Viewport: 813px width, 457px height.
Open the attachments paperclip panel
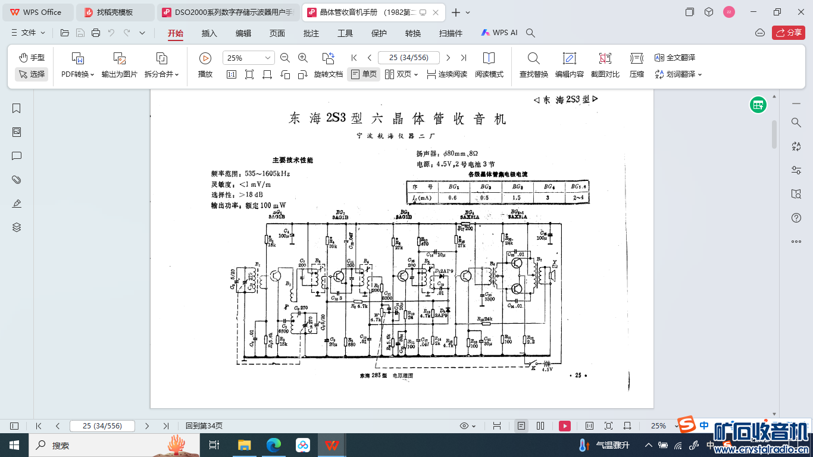click(17, 180)
